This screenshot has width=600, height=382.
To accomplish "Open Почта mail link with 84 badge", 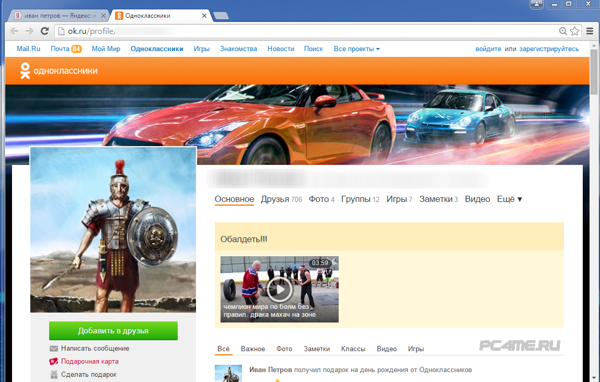I will (66, 49).
